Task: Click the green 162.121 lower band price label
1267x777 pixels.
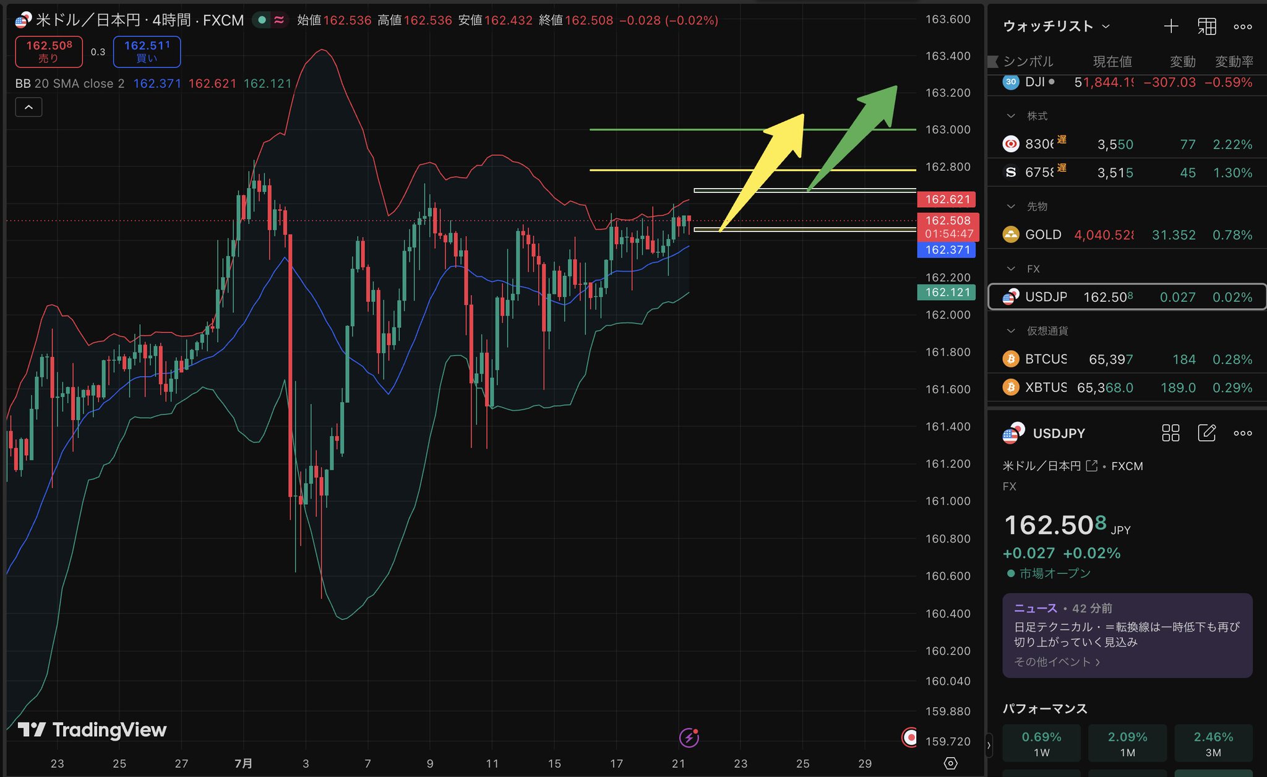Action: click(947, 292)
